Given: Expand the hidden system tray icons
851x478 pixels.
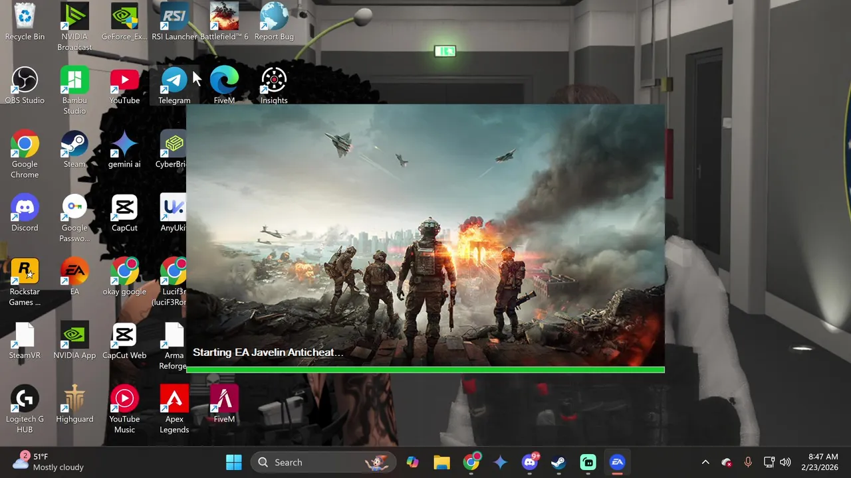Looking at the screenshot, I should point(705,462).
